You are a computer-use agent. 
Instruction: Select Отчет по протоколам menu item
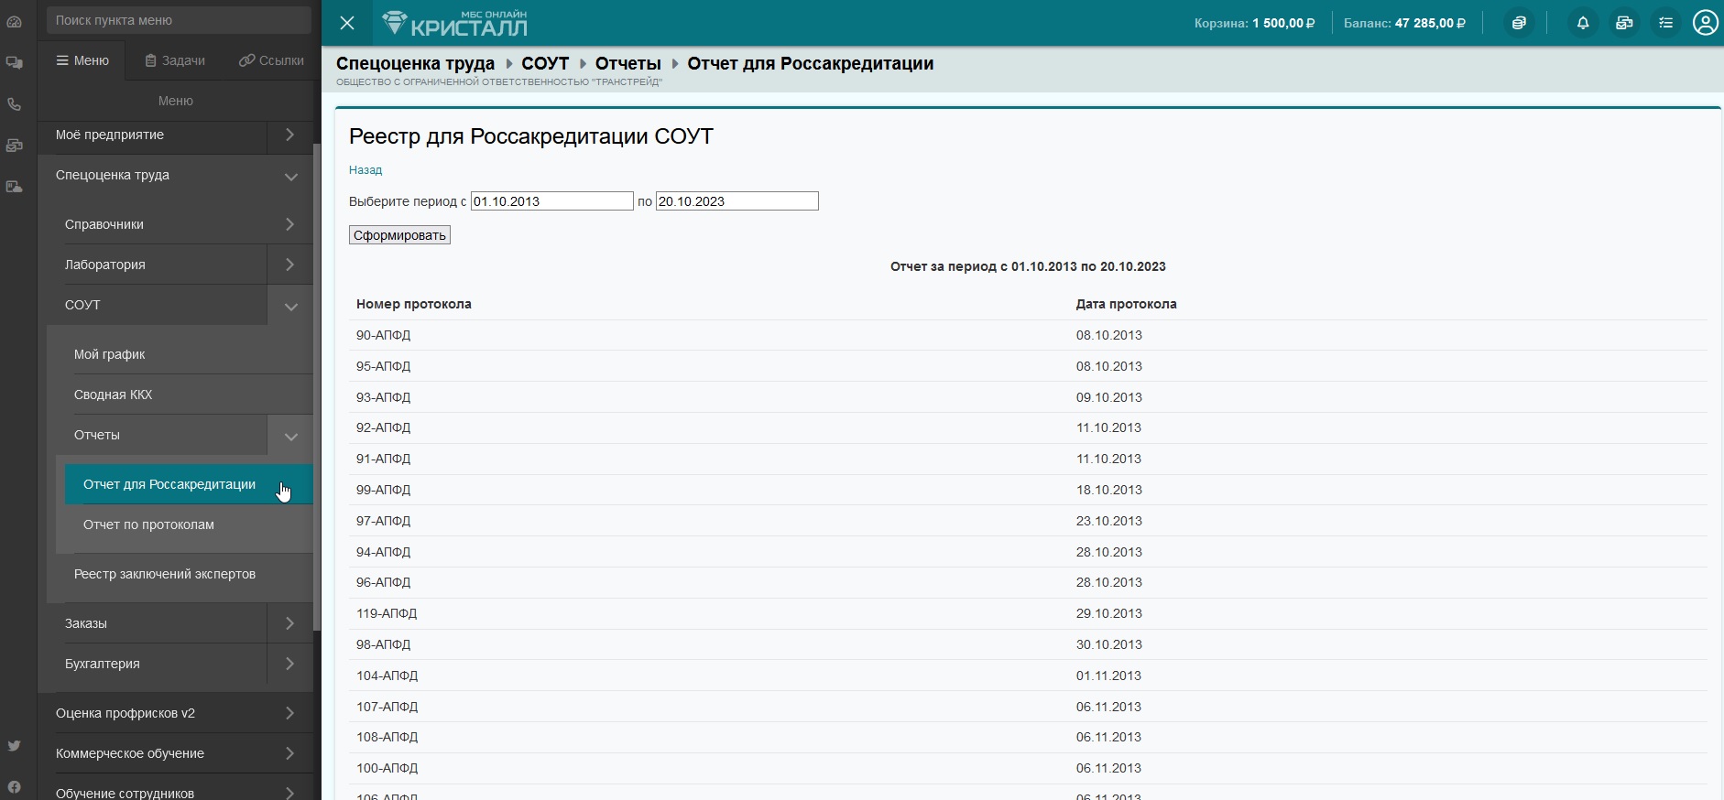pyautogui.click(x=148, y=524)
